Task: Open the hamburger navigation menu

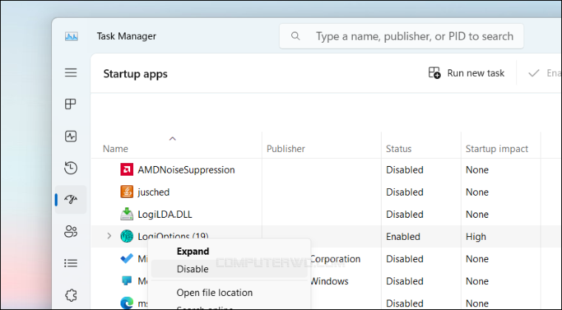Action: pyautogui.click(x=70, y=72)
